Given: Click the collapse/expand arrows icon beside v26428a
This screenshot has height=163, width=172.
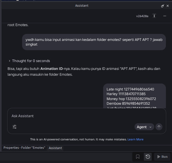Looking at the screenshot, I should (154, 16).
